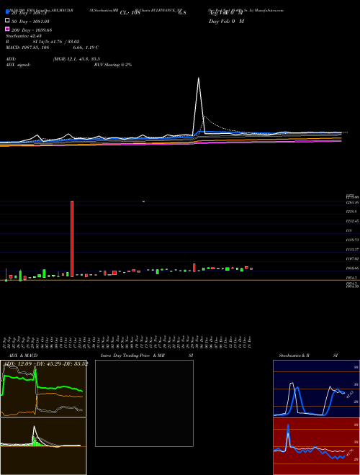Click the 'BUY Slowing @ 2%' ADX signal text
The height and width of the screenshot is (475, 360).
point(113,65)
